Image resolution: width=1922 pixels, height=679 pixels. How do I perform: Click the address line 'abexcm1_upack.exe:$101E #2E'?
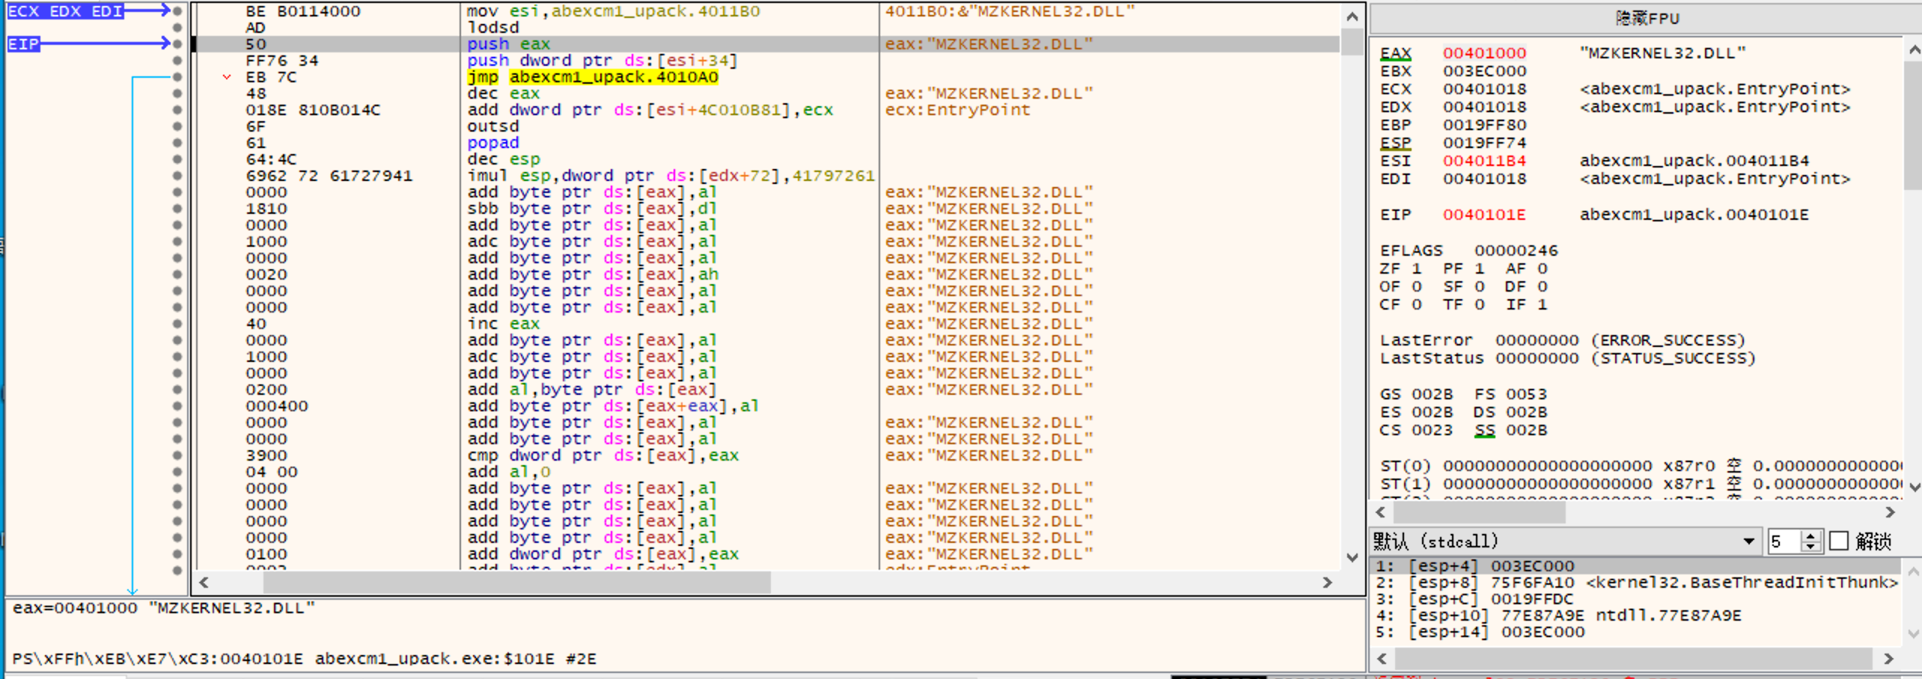tap(456, 659)
